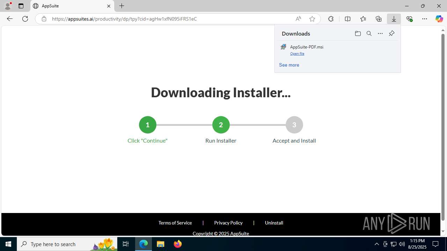Toggle the Downloads toolbar button
Viewport: 447px width, 251px height.
point(394,19)
